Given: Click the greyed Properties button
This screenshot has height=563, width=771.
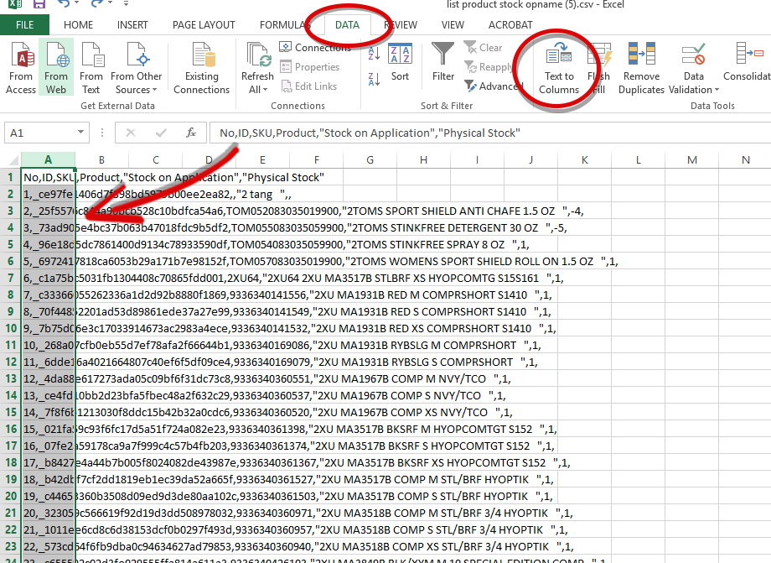Looking at the screenshot, I should tap(310, 67).
